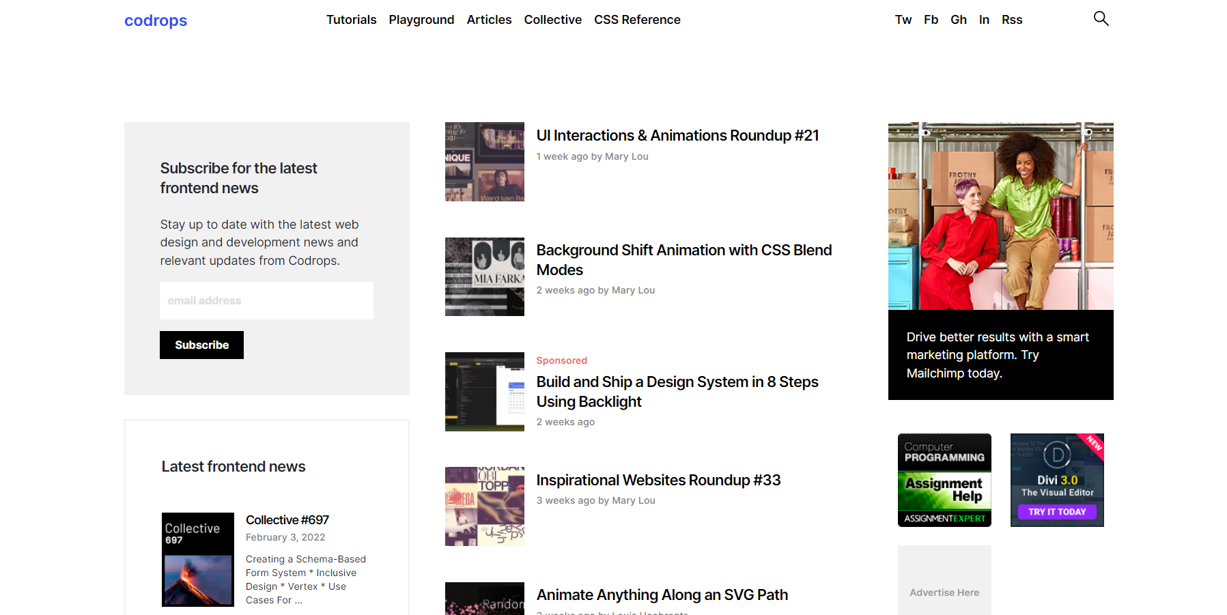The height and width of the screenshot is (615, 1227).
Task: Open the Tutorials menu item
Action: (351, 20)
